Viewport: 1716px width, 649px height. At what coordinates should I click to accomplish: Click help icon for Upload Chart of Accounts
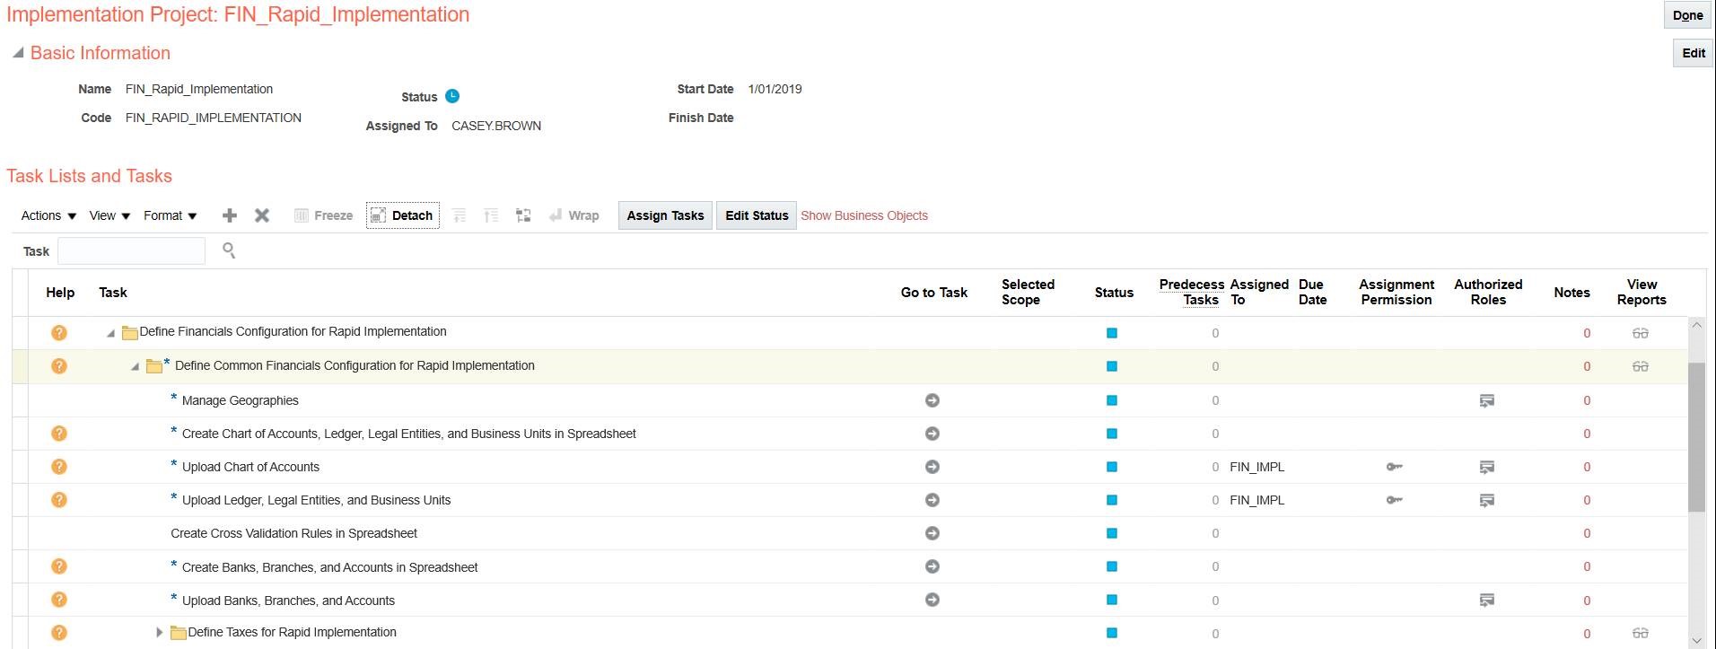click(59, 467)
